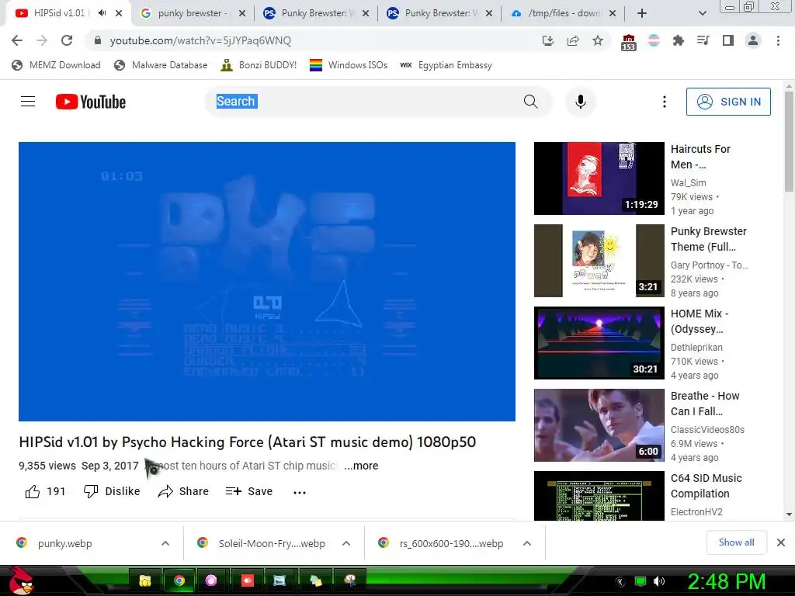795x596 pixels.
Task: Open the Windows ISOs bookmark
Action: tap(349, 65)
